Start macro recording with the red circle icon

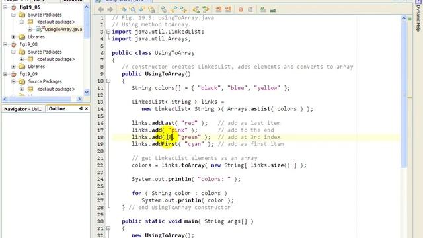click(241, 10)
